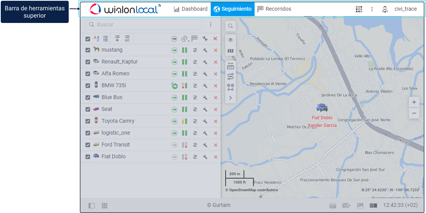Viewport: 426px width, 213px height.
Task: Uncheck the Renault_Kaptur checkbox
Action: pos(87,62)
